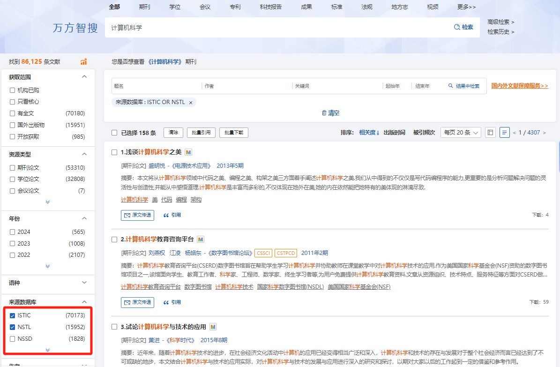Screen dimensions: 560x367
Task: Switch to the 学位 tab
Action: click(x=175, y=7)
